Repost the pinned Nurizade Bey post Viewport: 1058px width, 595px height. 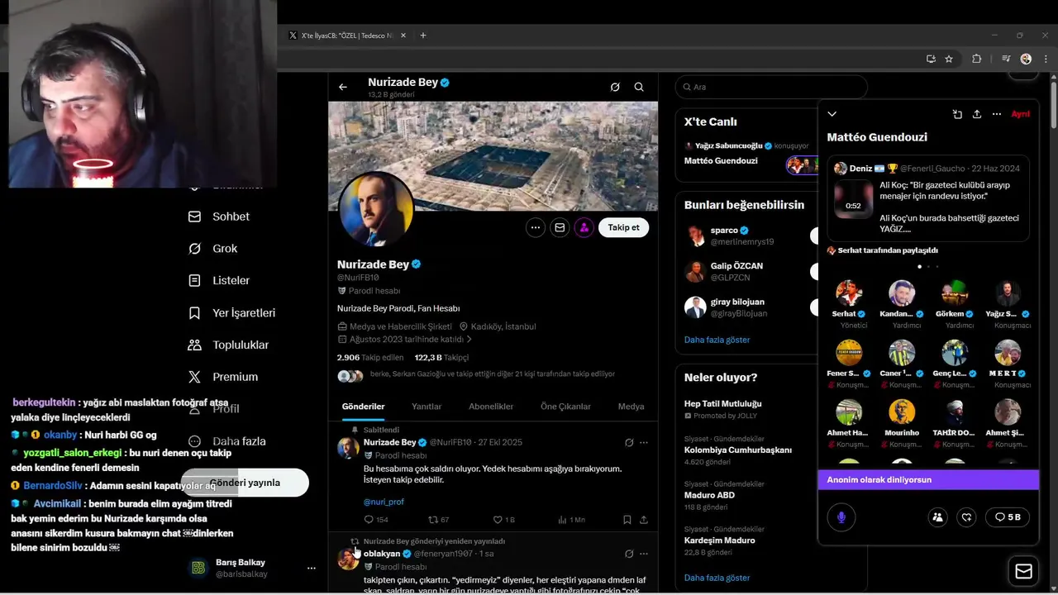(x=438, y=520)
